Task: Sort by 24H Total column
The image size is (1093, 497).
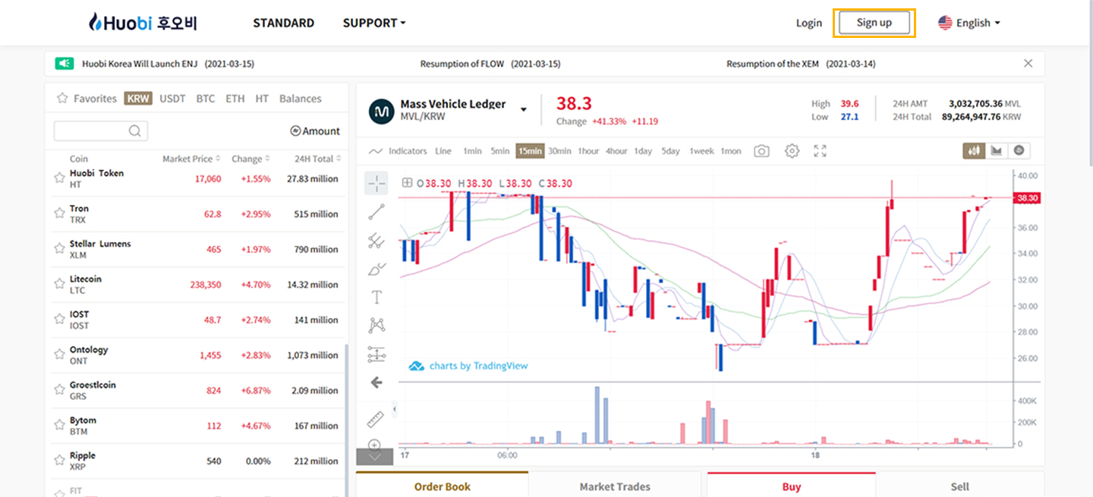Action: click(317, 159)
